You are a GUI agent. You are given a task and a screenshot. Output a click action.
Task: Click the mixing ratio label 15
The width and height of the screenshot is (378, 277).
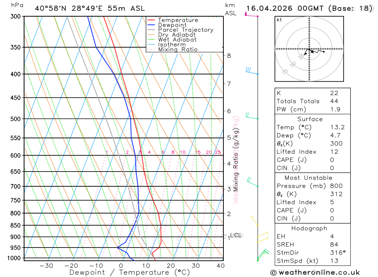click(198, 152)
